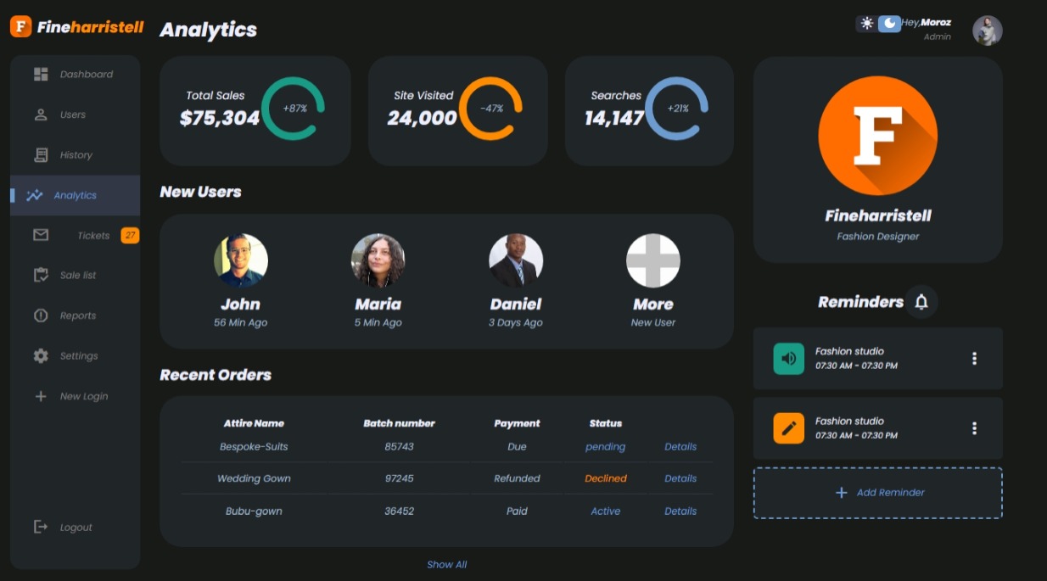Select the Analytics menu item
Image resolution: width=1047 pixels, height=581 pixels.
(x=76, y=195)
